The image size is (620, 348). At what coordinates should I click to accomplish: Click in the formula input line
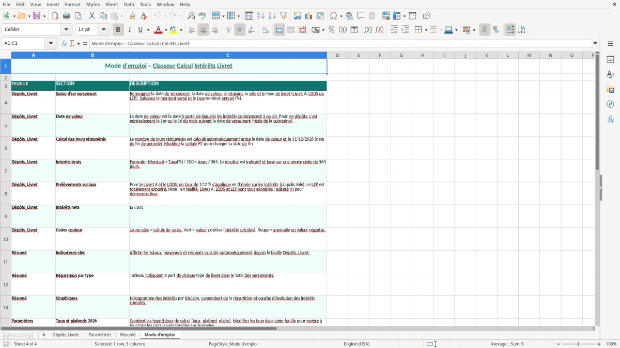pos(340,43)
